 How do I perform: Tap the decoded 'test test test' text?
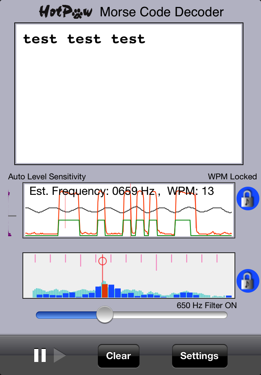[84, 39]
